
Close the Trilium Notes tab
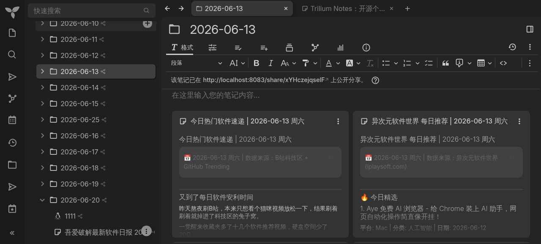(x=391, y=8)
